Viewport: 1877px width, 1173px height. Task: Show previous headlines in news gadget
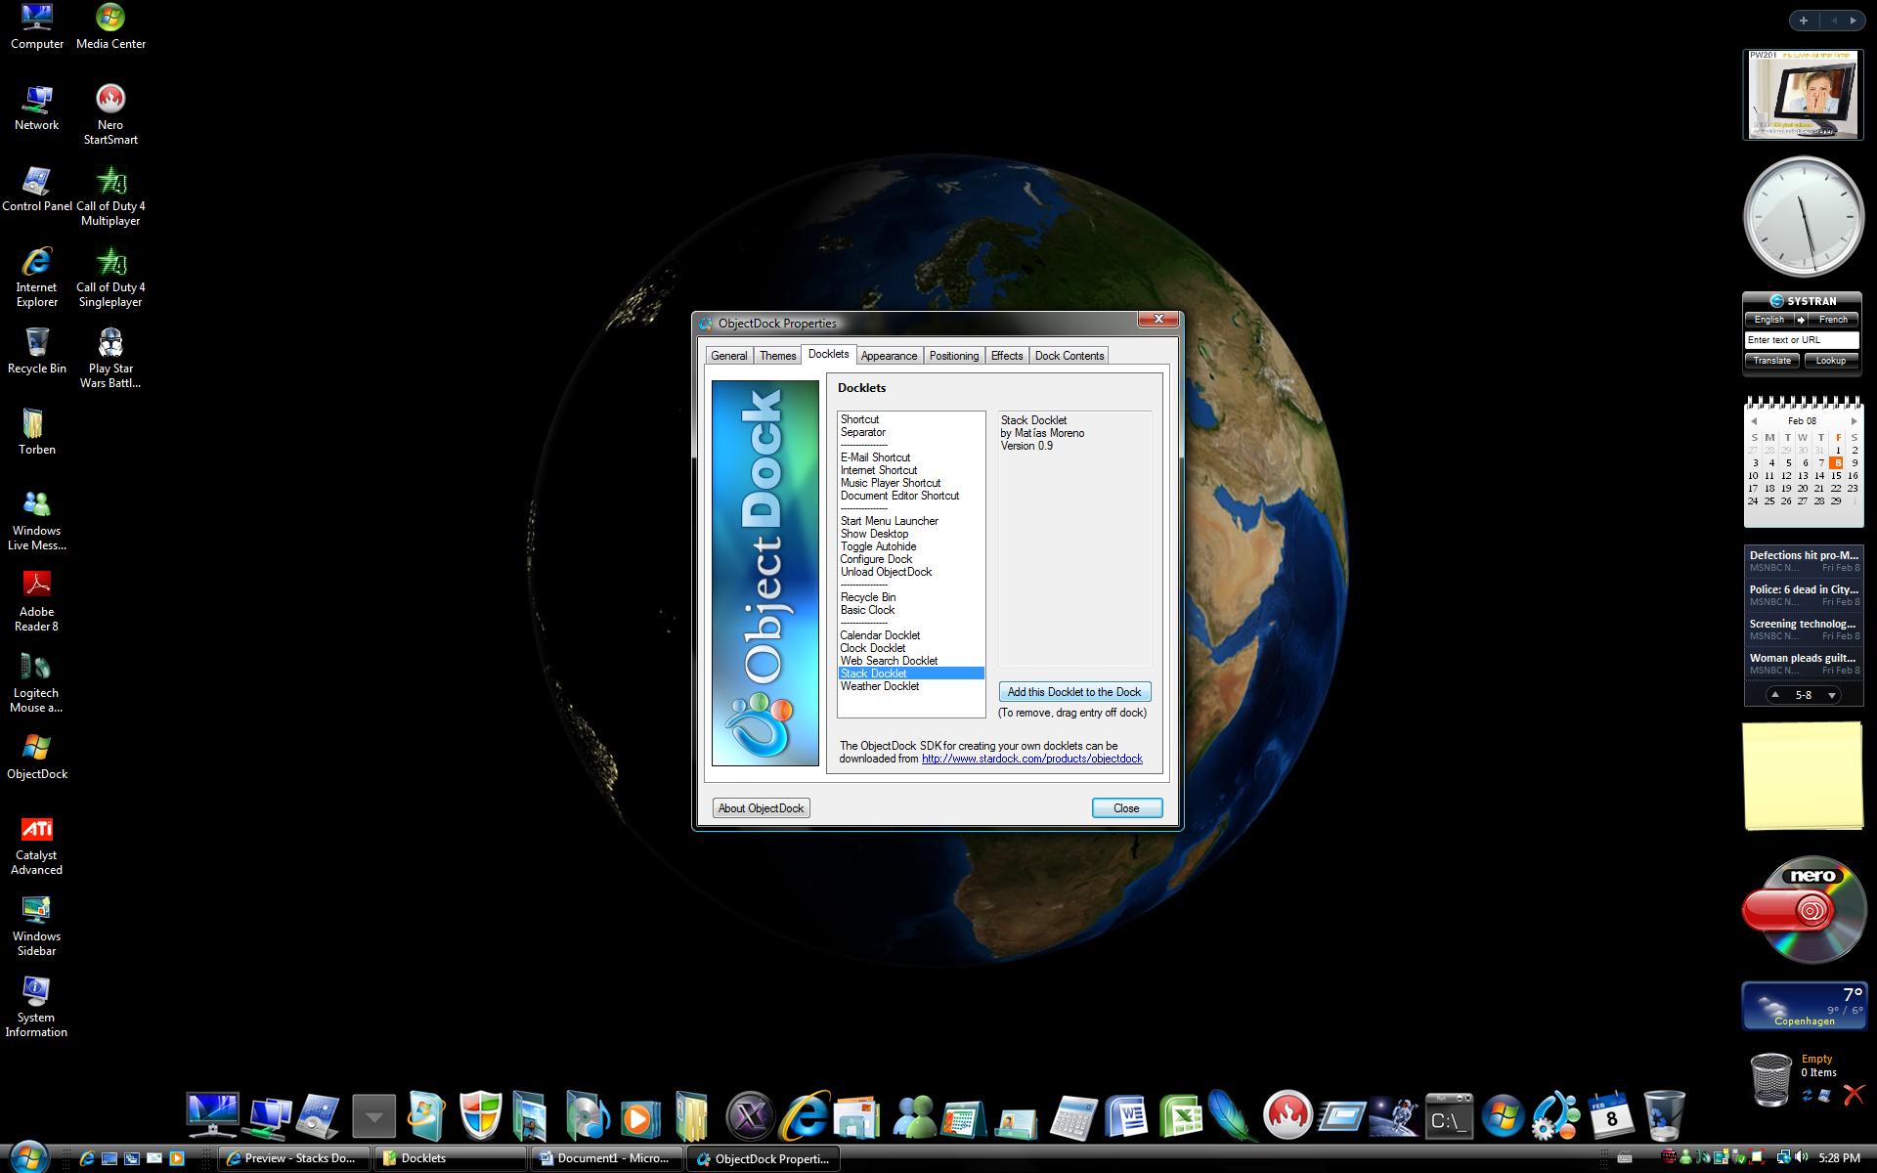(x=1775, y=695)
